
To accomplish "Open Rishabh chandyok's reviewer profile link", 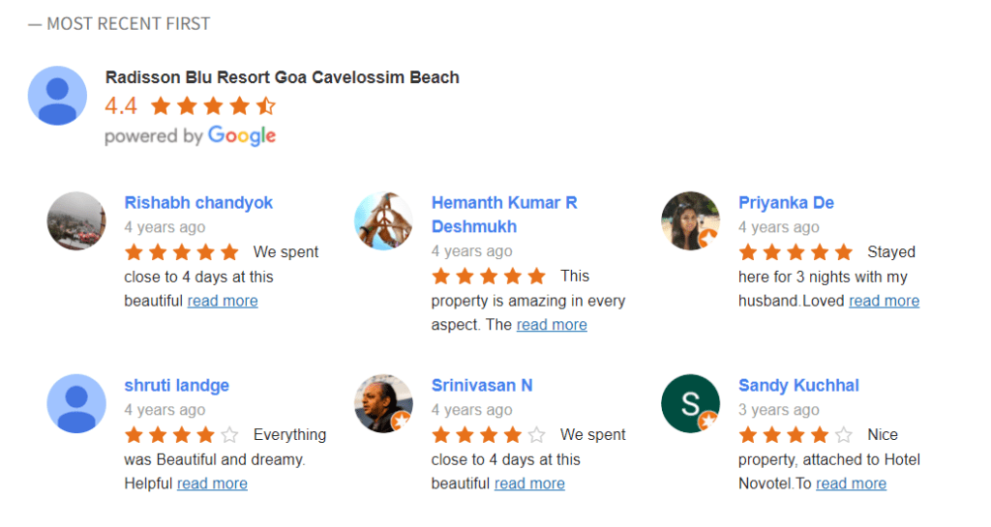I will [198, 203].
